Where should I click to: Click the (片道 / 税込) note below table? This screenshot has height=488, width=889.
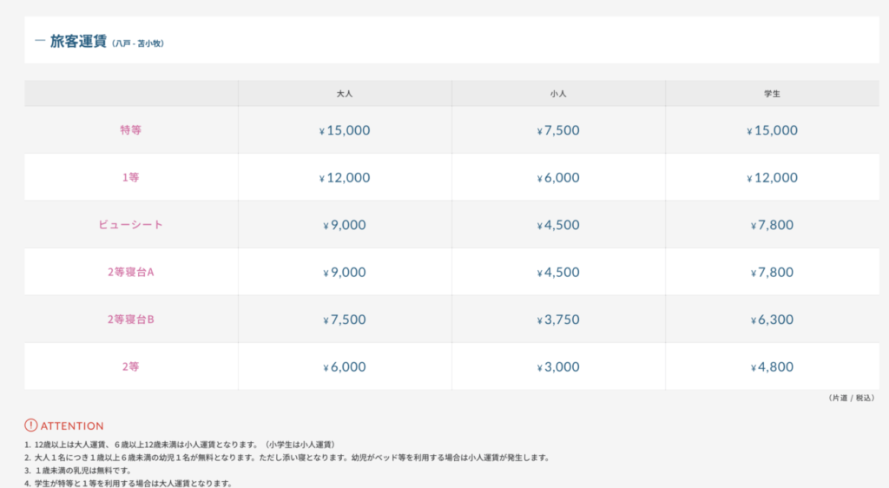pos(851,398)
